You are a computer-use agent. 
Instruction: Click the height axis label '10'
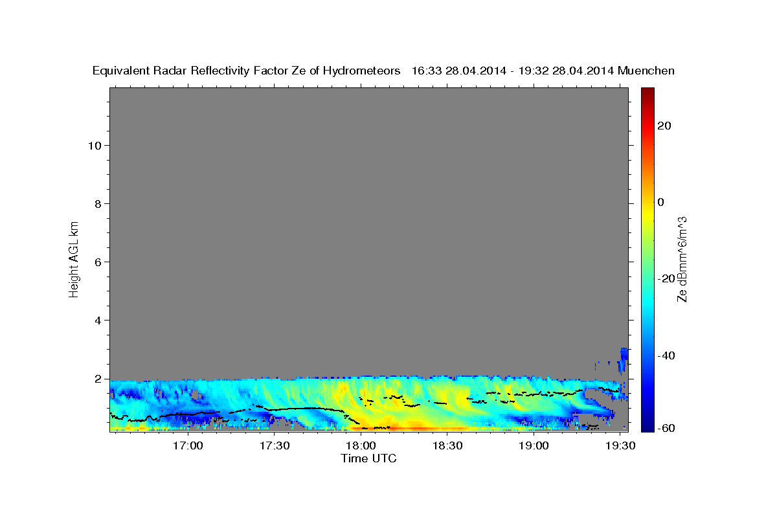coord(94,146)
